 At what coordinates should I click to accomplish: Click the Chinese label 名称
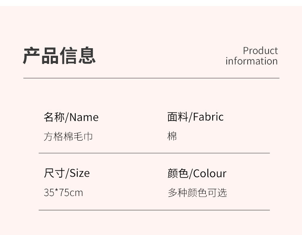tap(54, 117)
